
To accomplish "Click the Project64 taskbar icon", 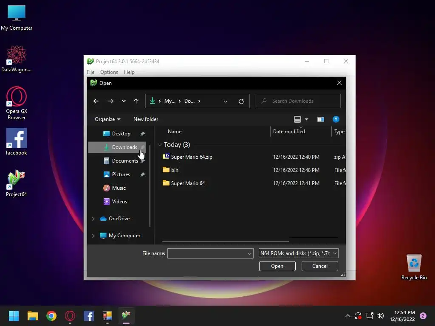I will tap(126, 316).
